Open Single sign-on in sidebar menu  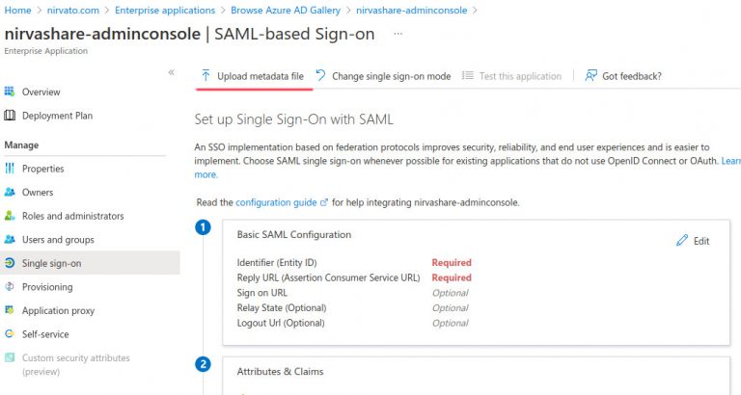coord(51,263)
